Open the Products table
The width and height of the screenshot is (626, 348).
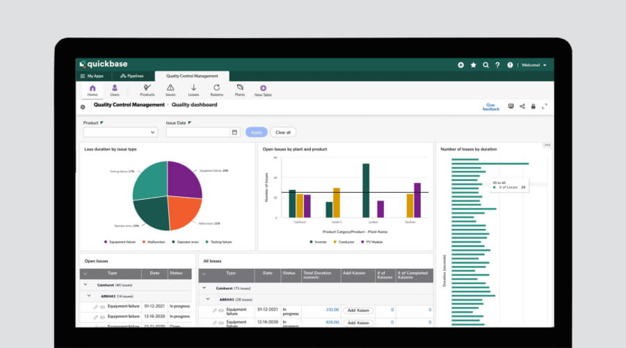coord(147,90)
